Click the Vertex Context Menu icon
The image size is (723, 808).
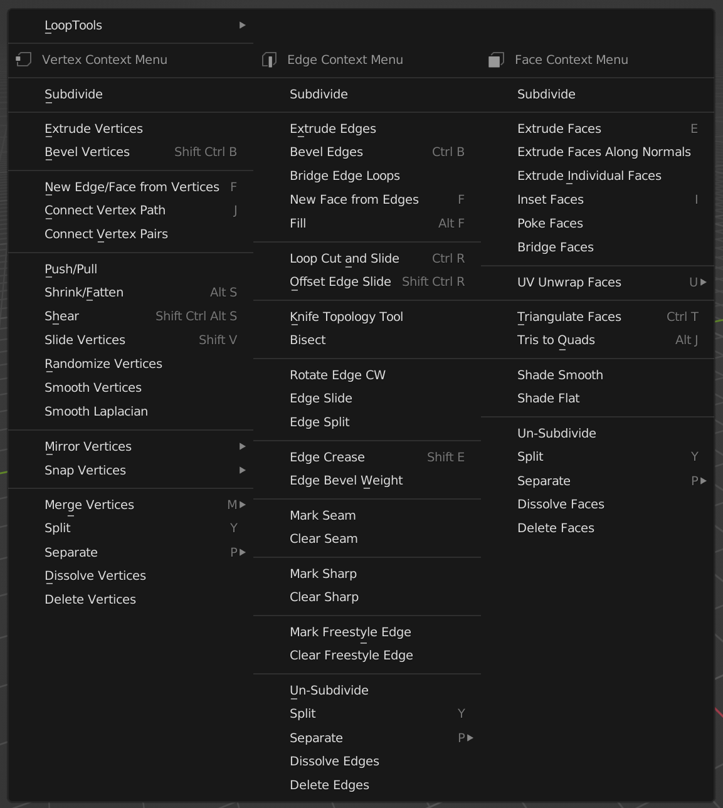click(23, 60)
